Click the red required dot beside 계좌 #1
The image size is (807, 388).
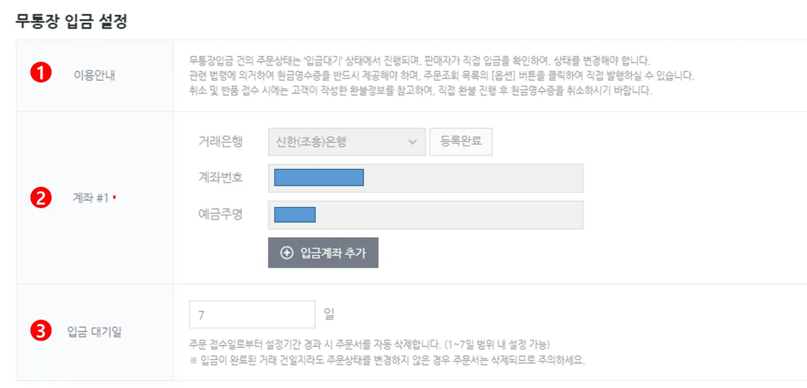(x=114, y=197)
